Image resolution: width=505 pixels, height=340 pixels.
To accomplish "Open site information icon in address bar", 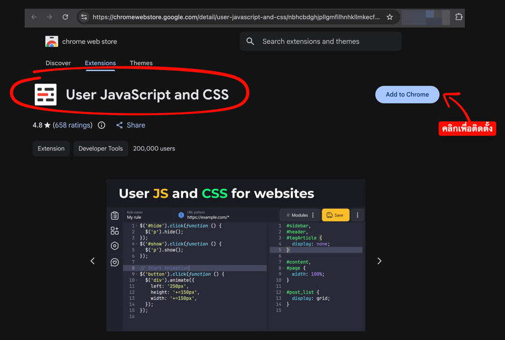I will [84, 17].
